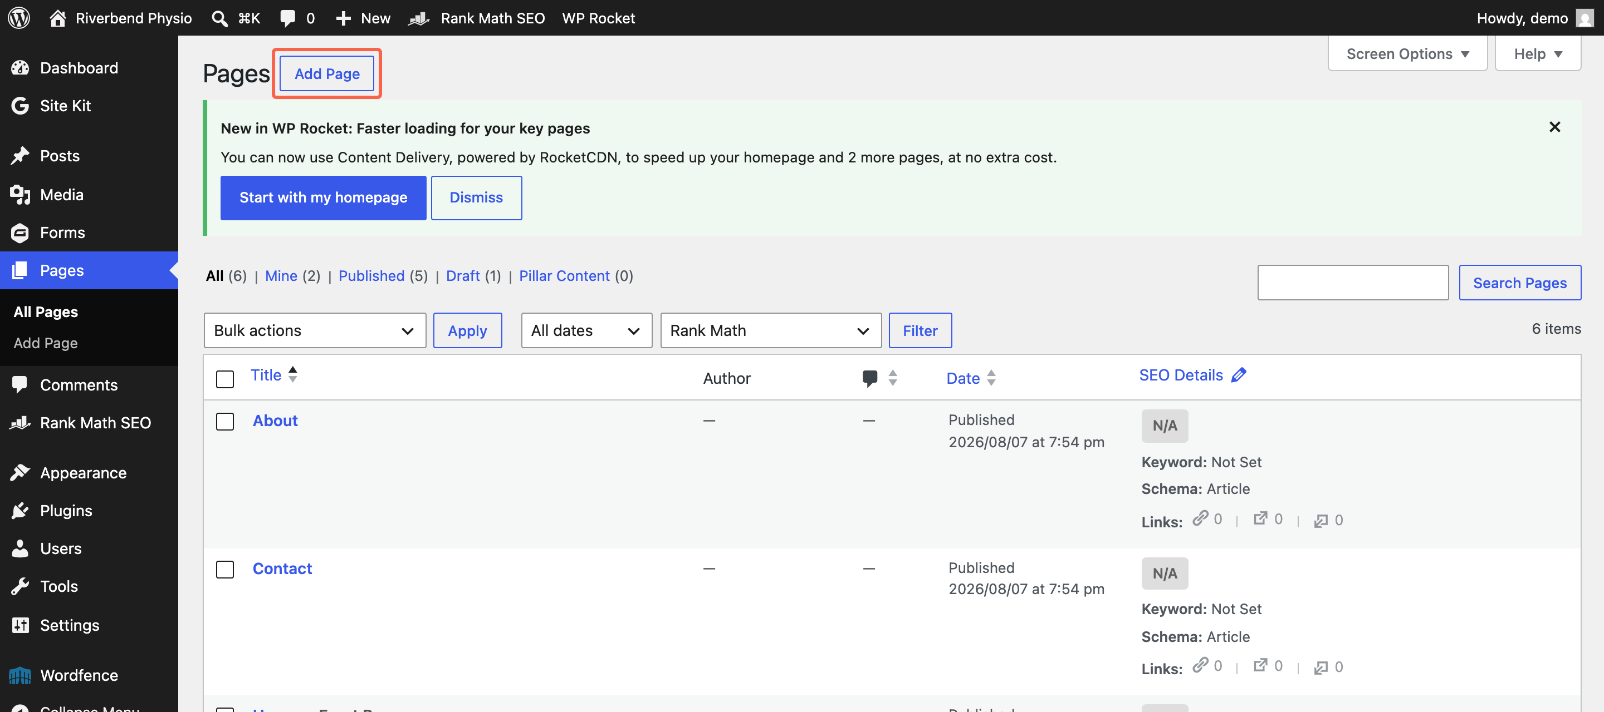Click the plus New icon in admin bar

coord(343,18)
